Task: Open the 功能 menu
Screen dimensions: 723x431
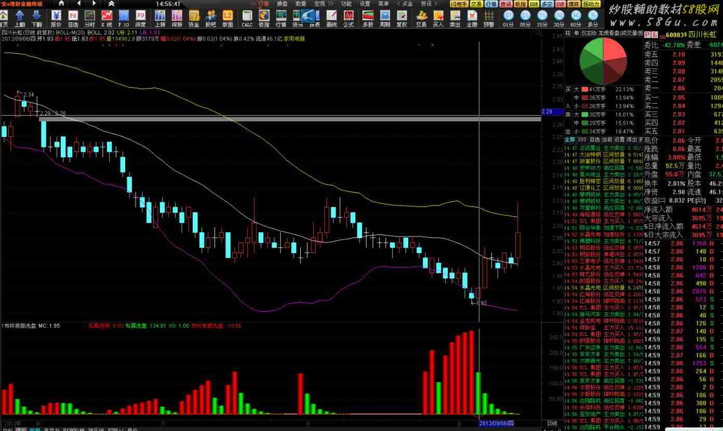Action: coord(346,4)
